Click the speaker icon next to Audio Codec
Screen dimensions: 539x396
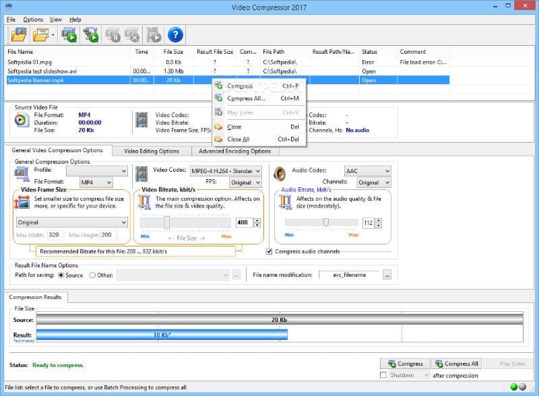(280, 174)
